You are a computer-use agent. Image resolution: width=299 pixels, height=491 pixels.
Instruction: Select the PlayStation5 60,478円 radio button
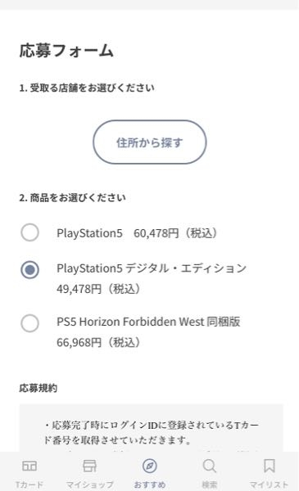[29, 232]
